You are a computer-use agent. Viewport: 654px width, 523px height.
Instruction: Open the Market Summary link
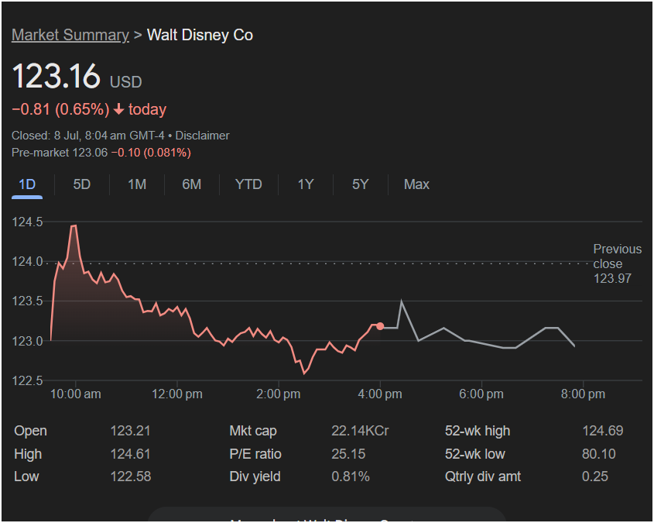click(70, 35)
